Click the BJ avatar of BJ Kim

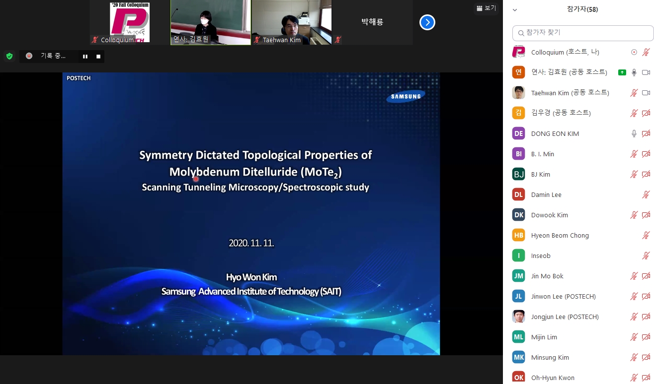518,174
